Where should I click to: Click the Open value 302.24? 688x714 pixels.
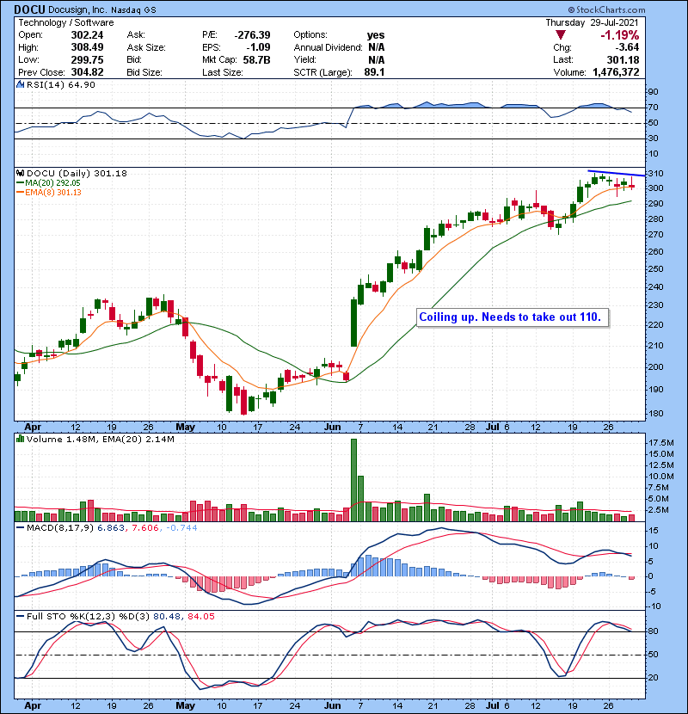click(x=87, y=35)
